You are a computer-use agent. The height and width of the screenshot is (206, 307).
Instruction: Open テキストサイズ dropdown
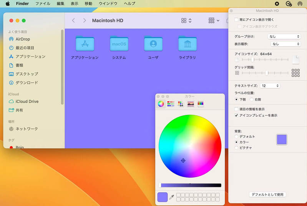coord(270,86)
